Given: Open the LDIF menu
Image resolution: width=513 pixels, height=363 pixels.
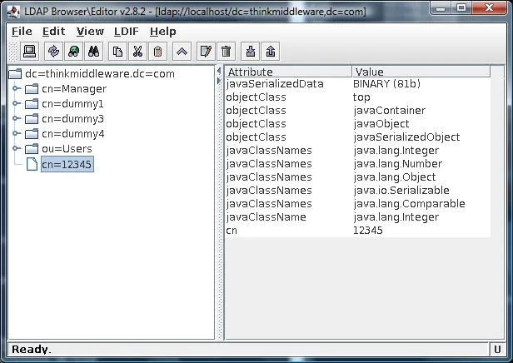Looking at the screenshot, I should (127, 32).
